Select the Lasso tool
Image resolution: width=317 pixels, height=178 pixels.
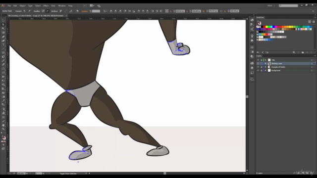pyautogui.click(x=3, y=33)
